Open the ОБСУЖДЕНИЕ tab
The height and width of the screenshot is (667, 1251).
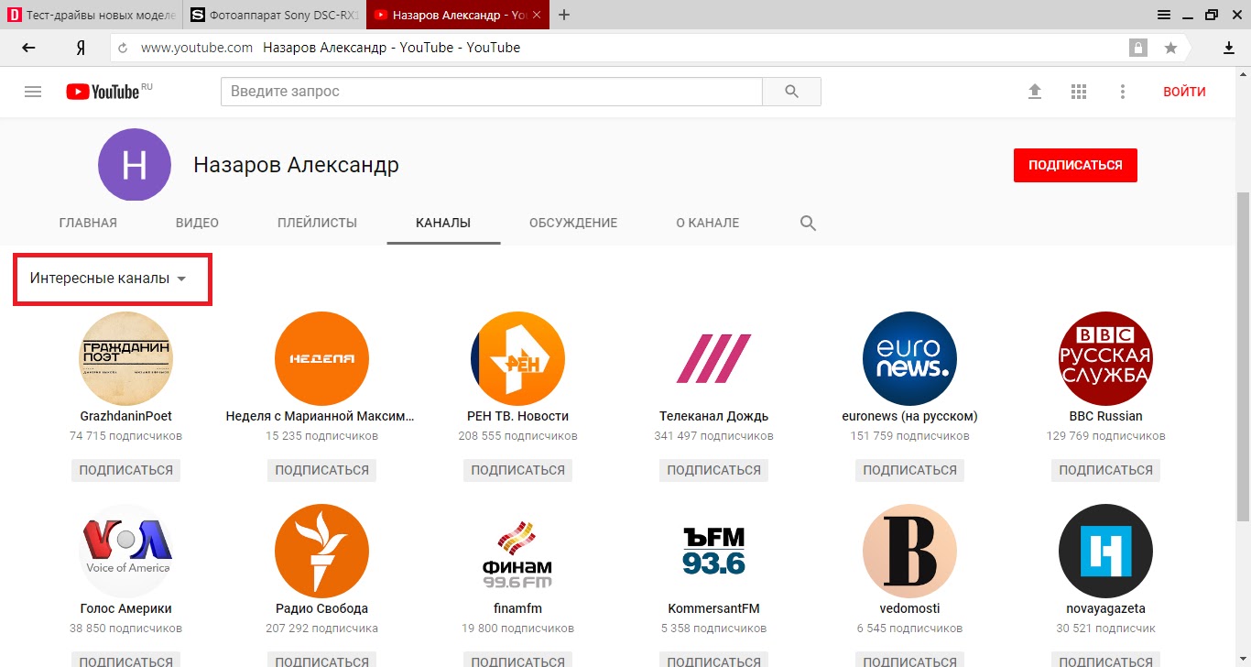point(573,223)
